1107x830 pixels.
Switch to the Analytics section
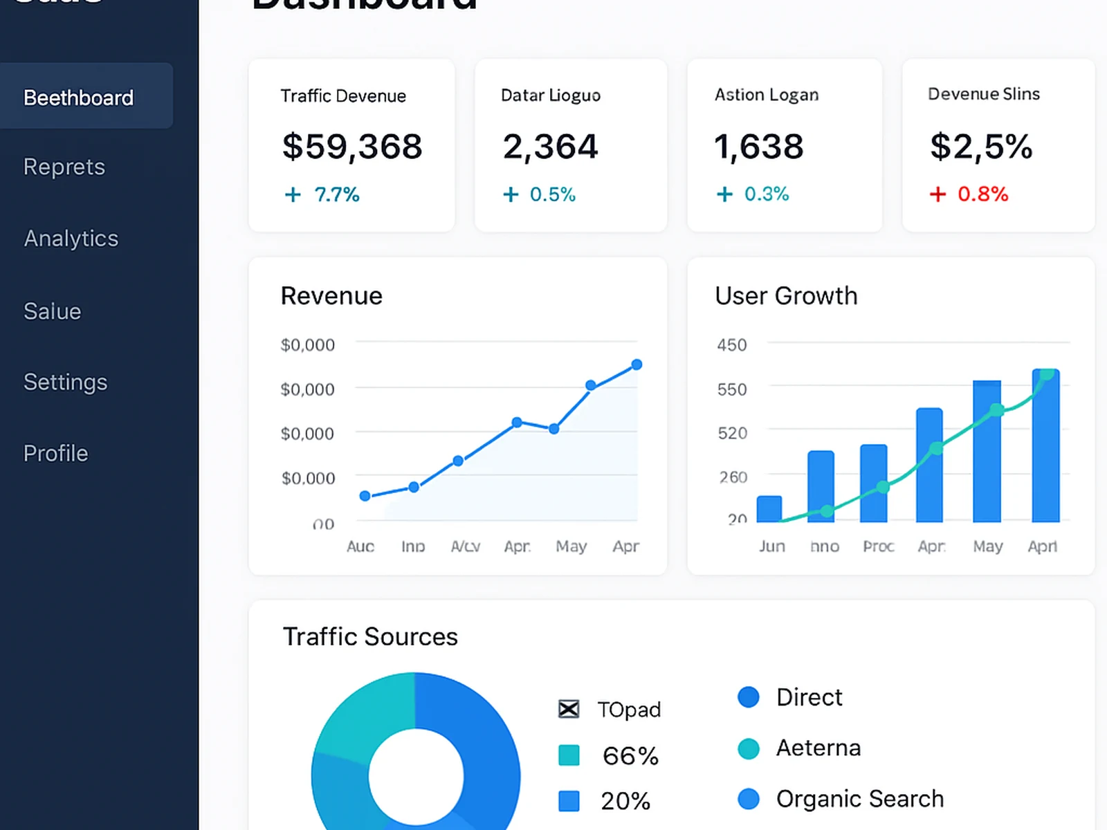pyautogui.click(x=70, y=238)
